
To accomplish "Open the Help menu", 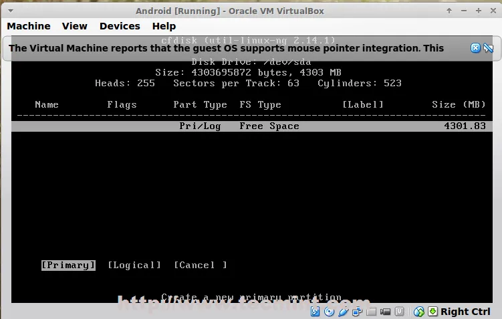I will [164, 26].
